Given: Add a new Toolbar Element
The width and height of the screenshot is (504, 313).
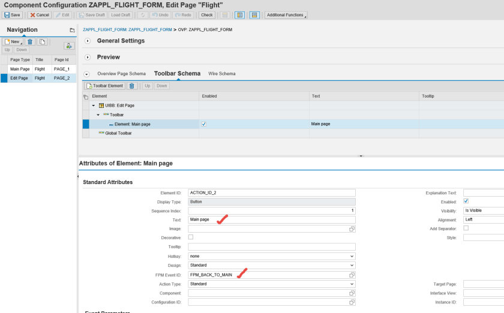Looking at the screenshot, I should click(x=105, y=86).
